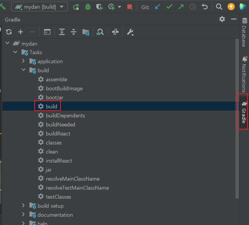Select the resolveTestMainClassName task
The height and width of the screenshot is (225, 249).
coord(77,188)
